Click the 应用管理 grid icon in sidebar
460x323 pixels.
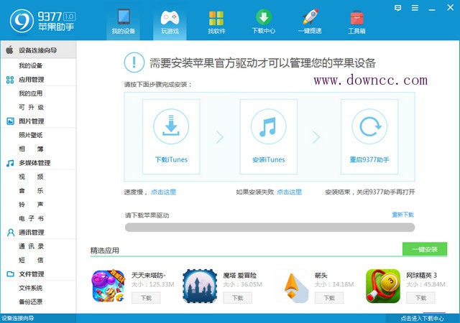(10, 80)
